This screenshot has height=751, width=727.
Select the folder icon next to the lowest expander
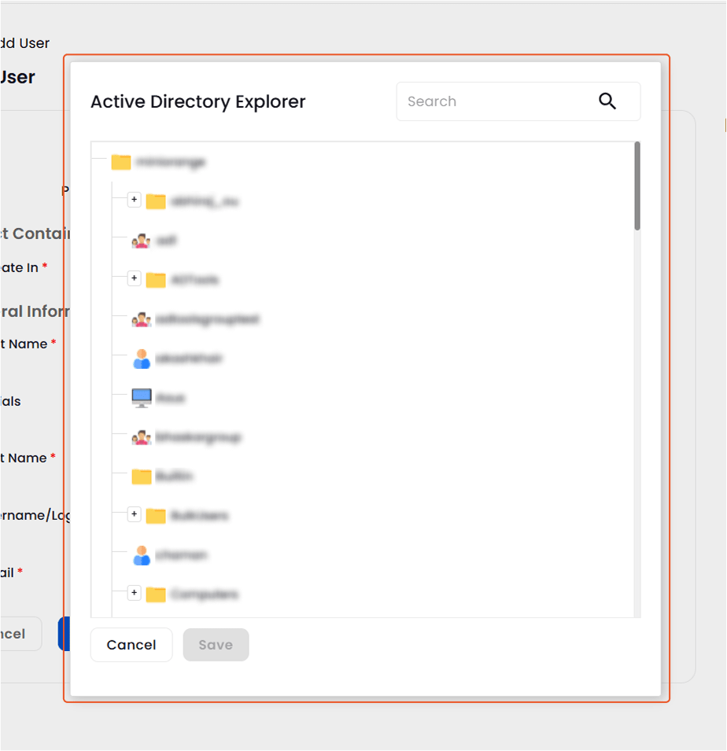[155, 594]
